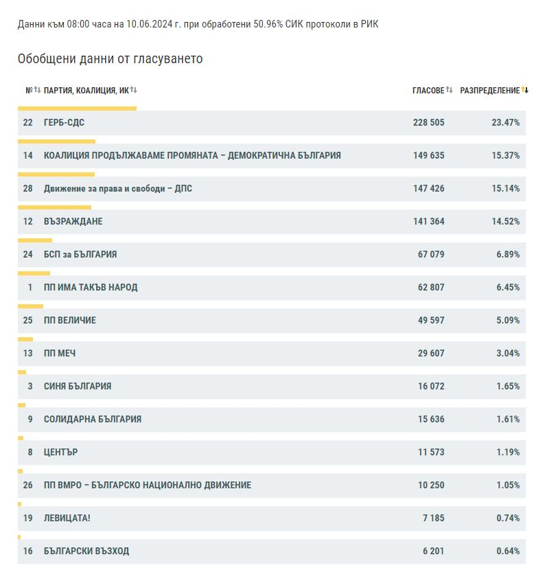Select the БСП за БЪЛГАРИЯ row
545x568 pixels.
coord(272,255)
